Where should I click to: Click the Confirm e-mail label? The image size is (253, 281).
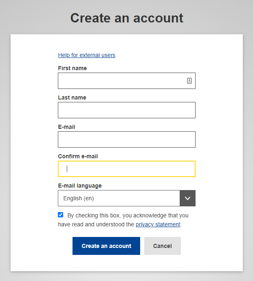click(78, 157)
